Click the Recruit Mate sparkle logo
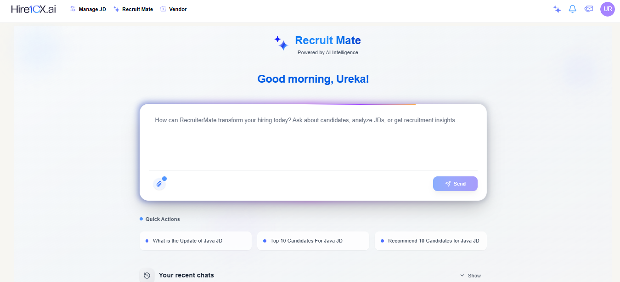Image resolution: width=620 pixels, height=282 pixels. [281, 43]
